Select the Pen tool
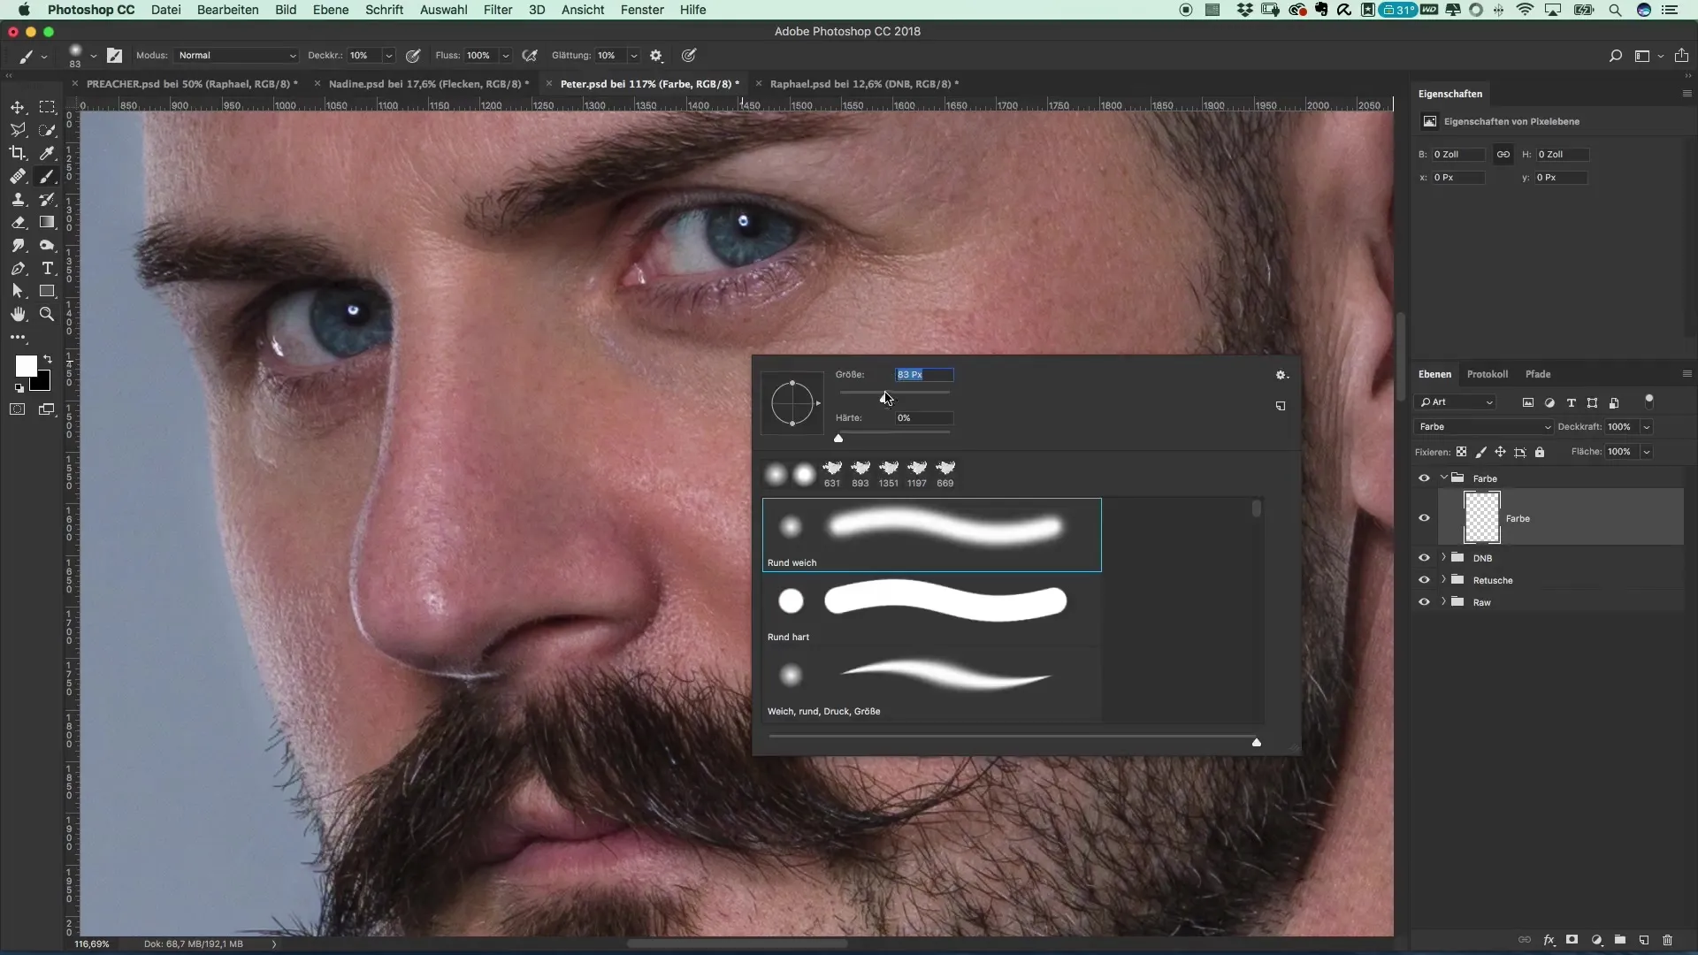This screenshot has width=1698, height=955. 18,268
